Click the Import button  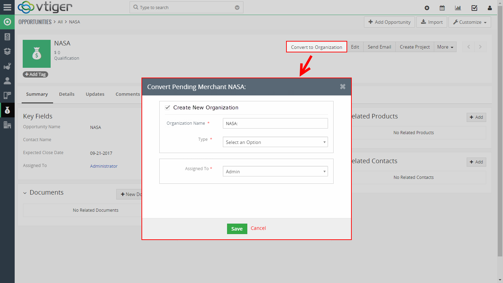[432, 22]
